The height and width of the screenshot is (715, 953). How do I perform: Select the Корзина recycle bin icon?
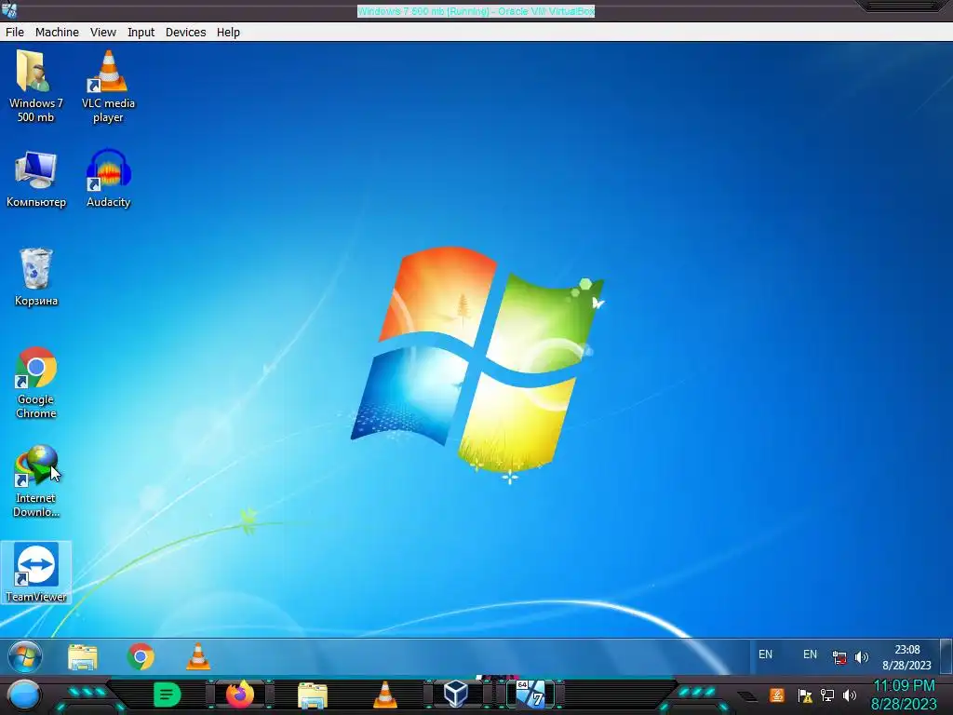coord(36,277)
